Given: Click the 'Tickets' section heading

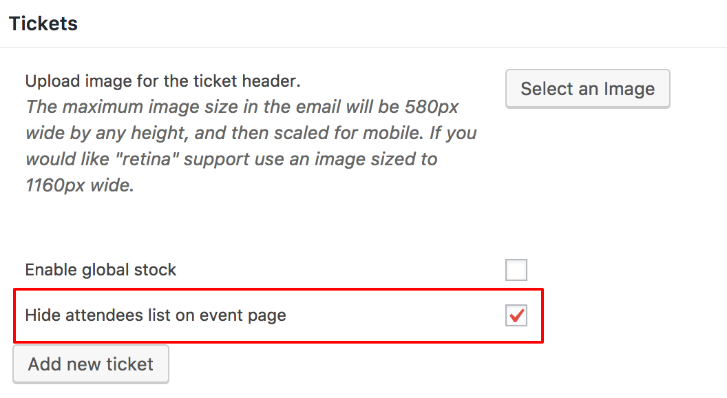Looking at the screenshot, I should (43, 23).
